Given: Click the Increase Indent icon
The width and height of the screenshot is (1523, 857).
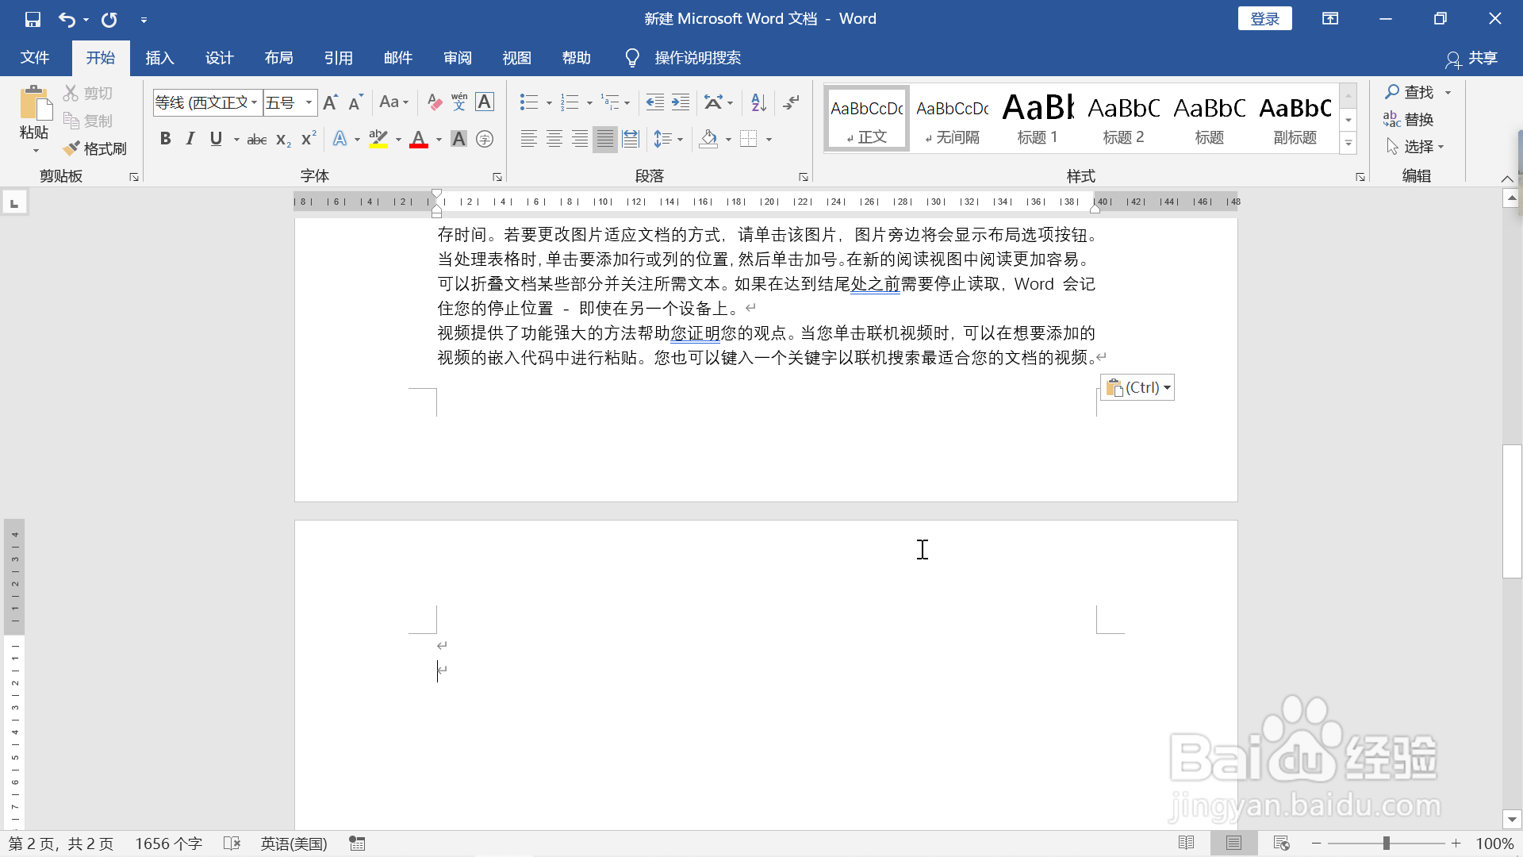Looking at the screenshot, I should 681,102.
